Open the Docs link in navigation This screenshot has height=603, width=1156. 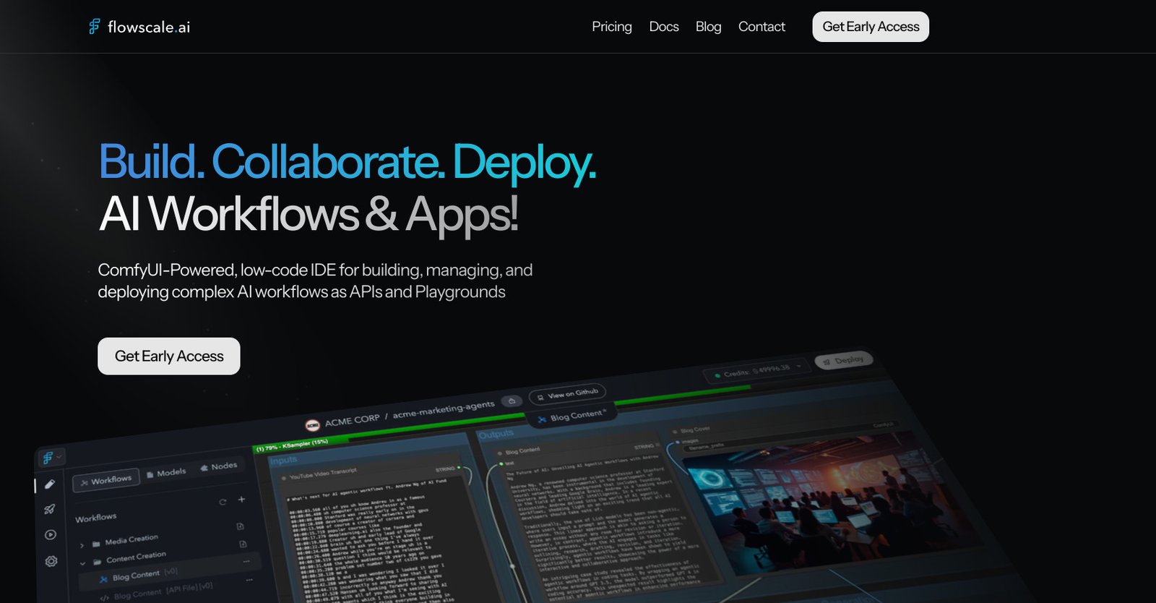click(664, 27)
